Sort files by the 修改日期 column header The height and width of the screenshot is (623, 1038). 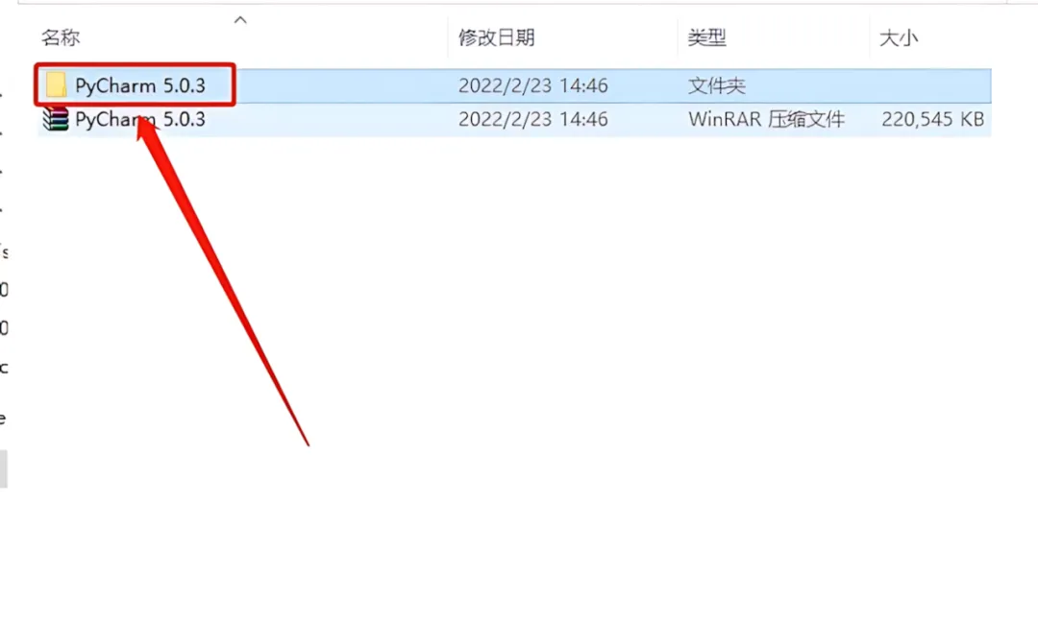click(497, 37)
